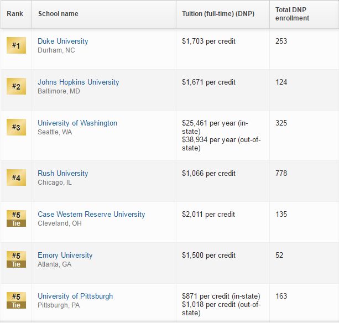The image size is (339, 323).
Task: Visit the Rush University page
Action: click(63, 173)
